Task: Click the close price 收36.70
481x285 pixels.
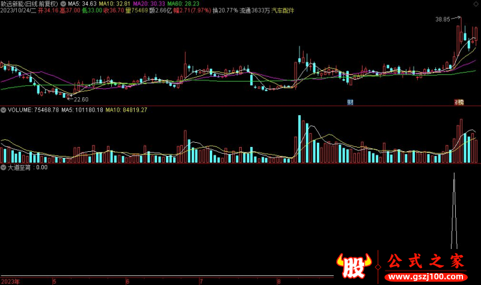Action: pyautogui.click(x=114, y=10)
